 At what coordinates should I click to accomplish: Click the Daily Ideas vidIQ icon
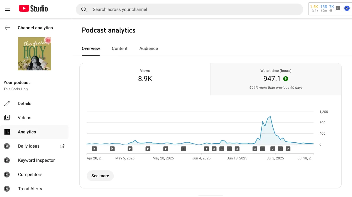(7, 146)
